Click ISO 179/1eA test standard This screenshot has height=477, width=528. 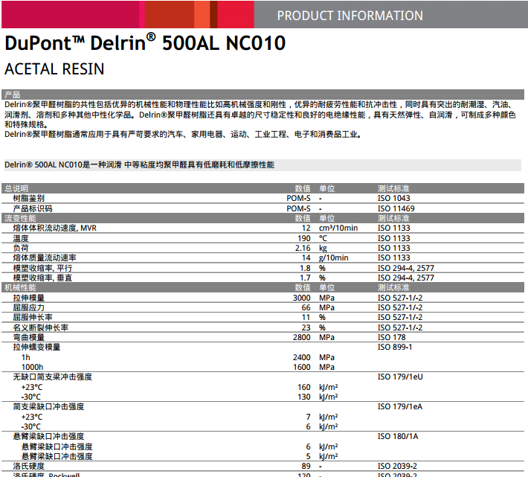[x=399, y=406]
